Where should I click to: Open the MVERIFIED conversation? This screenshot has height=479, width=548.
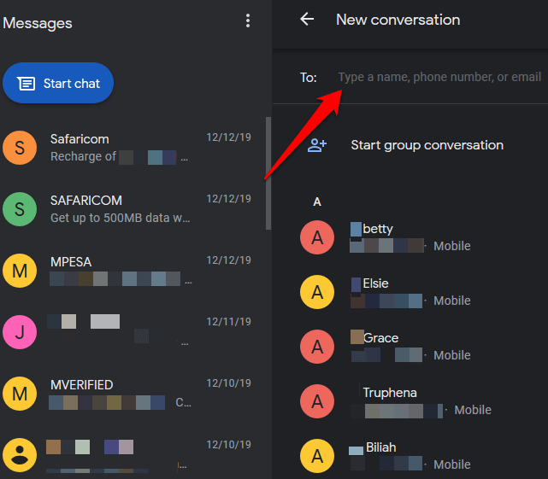(x=127, y=394)
